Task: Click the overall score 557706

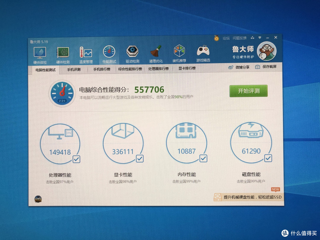Action: point(149,89)
